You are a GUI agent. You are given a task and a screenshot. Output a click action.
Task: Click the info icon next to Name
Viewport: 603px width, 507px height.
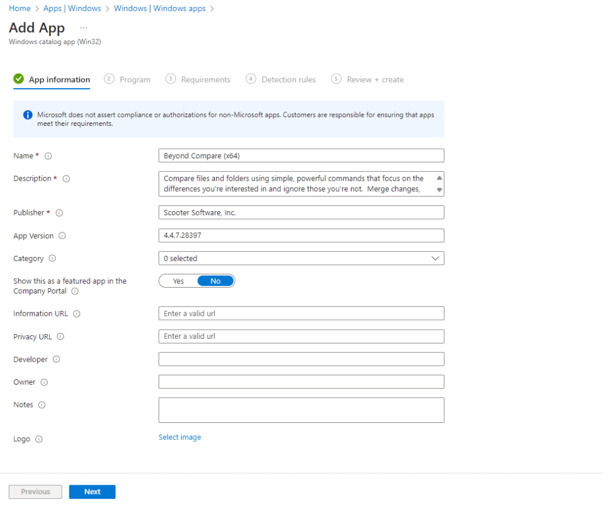48,156
